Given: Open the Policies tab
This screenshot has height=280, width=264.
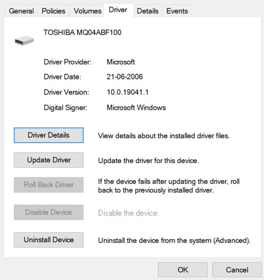Looking at the screenshot, I should (54, 11).
